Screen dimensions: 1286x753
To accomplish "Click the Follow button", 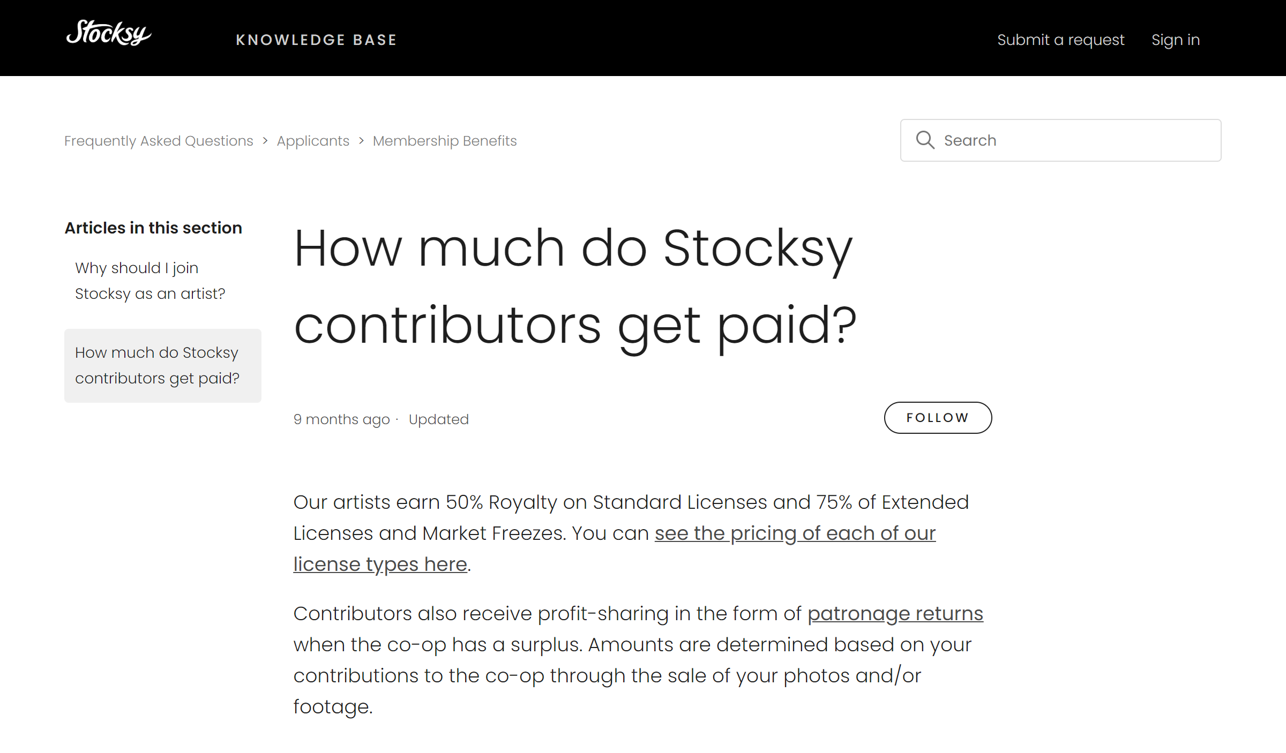I will click(938, 417).
